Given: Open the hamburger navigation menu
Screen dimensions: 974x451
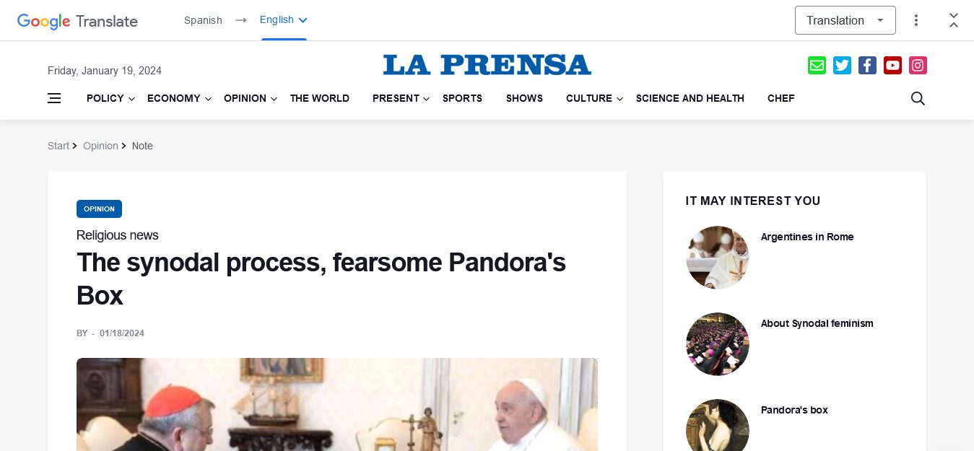Looking at the screenshot, I should point(54,98).
